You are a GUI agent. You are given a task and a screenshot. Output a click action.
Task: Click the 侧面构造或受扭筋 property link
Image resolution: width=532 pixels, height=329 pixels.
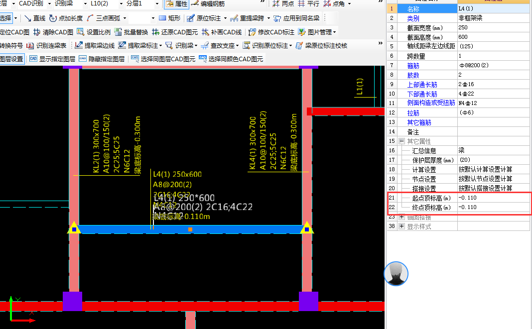[x=431, y=103]
